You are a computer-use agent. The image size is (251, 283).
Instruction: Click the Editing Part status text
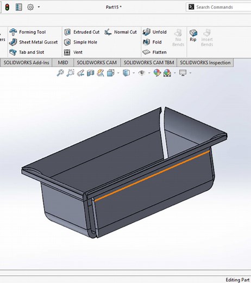(237, 280)
